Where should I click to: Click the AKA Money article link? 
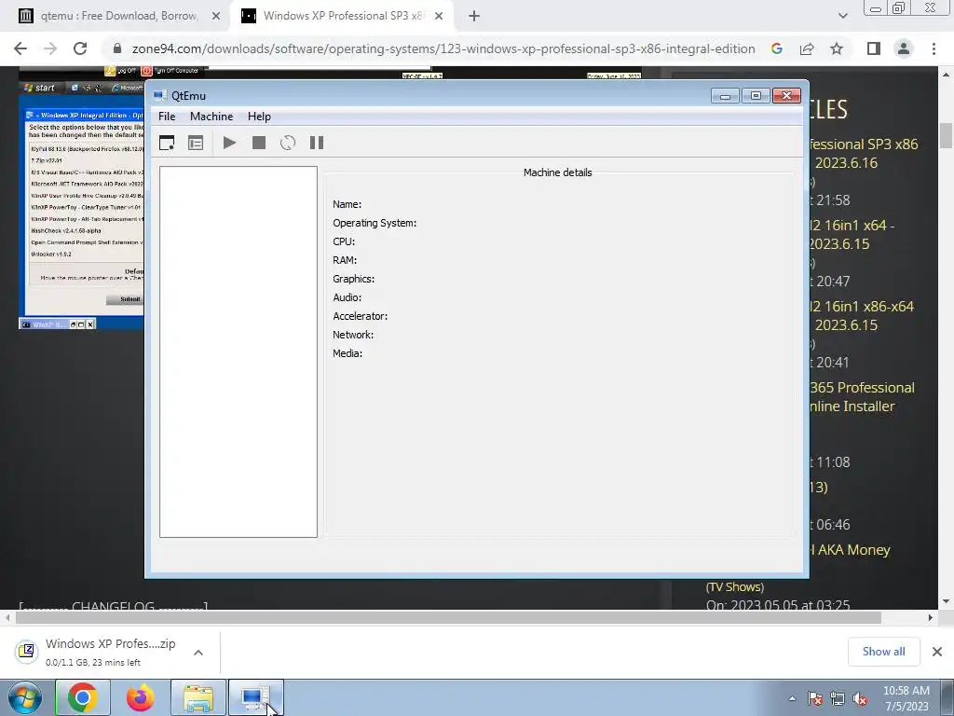pos(851,550)
